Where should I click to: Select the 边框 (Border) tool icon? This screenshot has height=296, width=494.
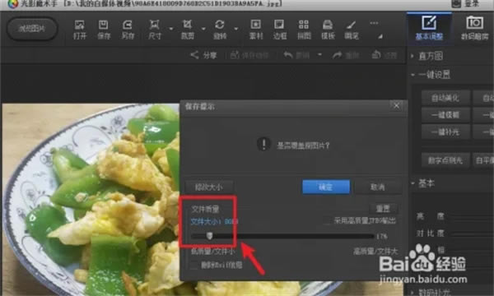(280, 30)
